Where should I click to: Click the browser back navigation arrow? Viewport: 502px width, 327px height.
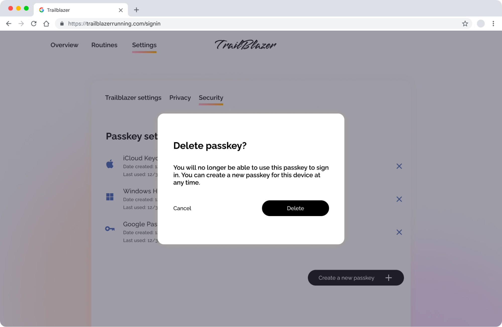[x=9, y=23]
